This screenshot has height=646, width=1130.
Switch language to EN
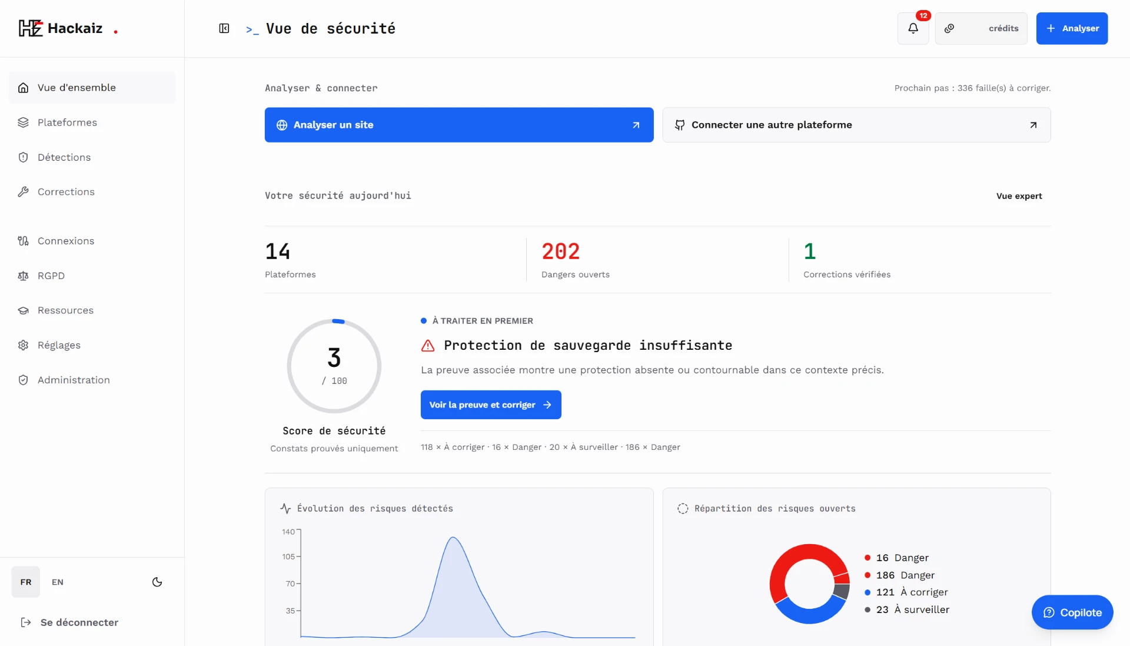pyautogui.click(x=58, y=582)
